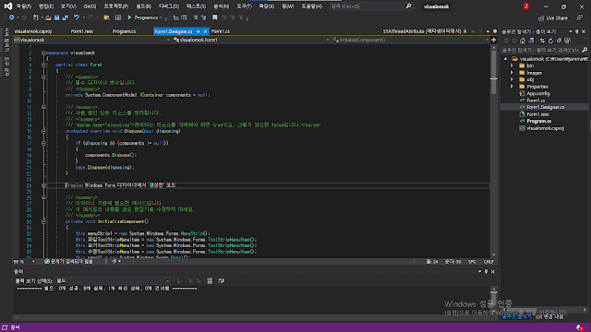Expand the Properties folder node
This screenshot has width=591, height=332.
(512, 87)
